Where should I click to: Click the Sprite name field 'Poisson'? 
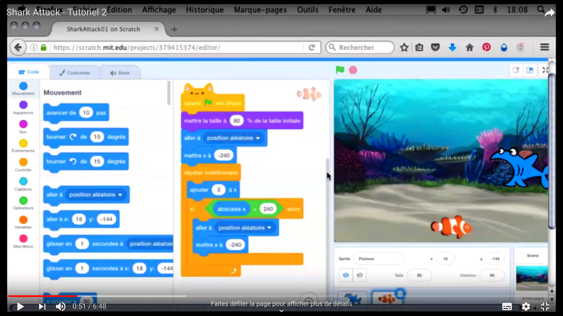click(379, 259)
